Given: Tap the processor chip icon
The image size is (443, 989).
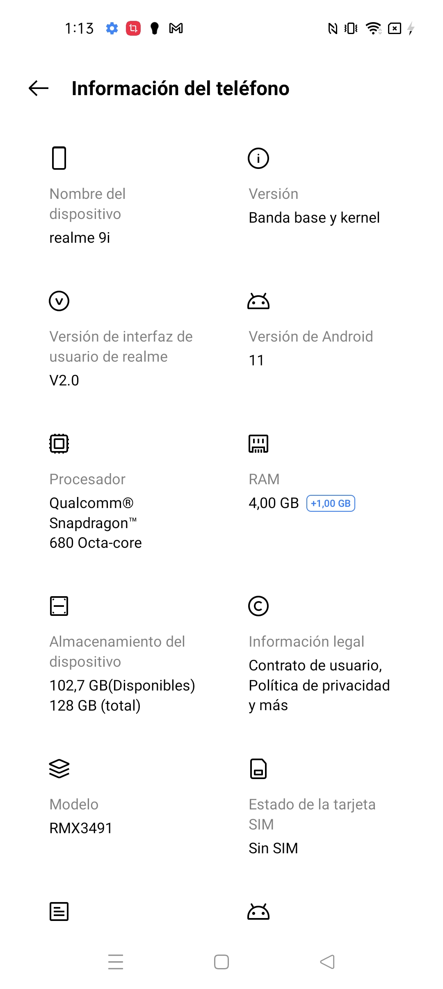Looking at the screenshot, I should coord(59,444).
